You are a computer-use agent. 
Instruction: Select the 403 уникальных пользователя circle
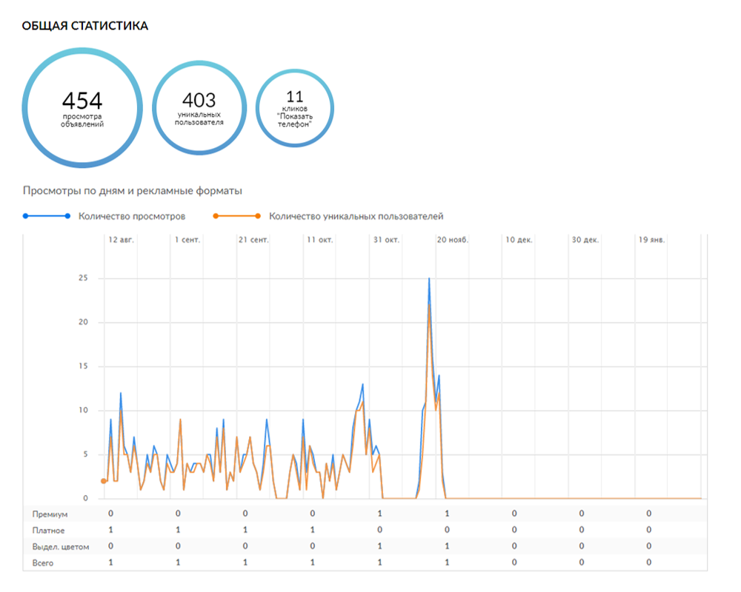coord(199,107)
